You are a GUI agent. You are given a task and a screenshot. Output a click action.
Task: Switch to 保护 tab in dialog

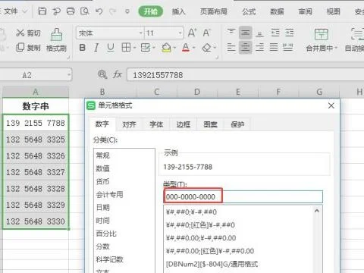coord(237,124)
